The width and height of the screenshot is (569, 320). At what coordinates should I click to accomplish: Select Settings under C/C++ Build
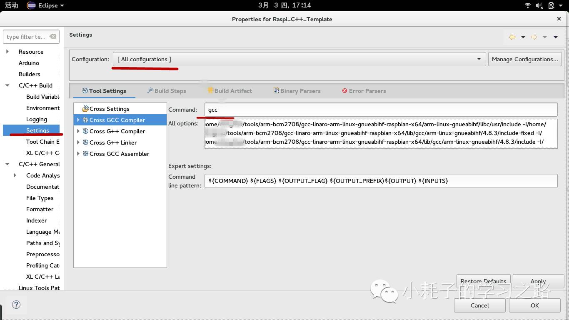pyautogui.click(x=37, y=130)
